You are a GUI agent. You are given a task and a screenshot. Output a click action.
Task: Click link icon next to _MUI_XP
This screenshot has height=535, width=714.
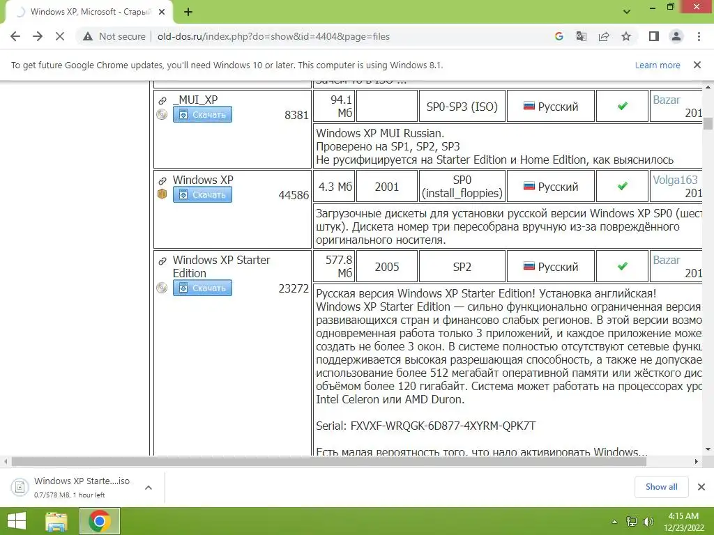click(162, 101)
